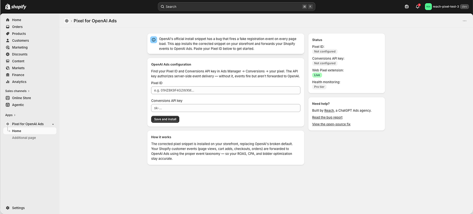Open the Home icon in sidebar
This screenshot has width=473, height=214.
(8, 20)
